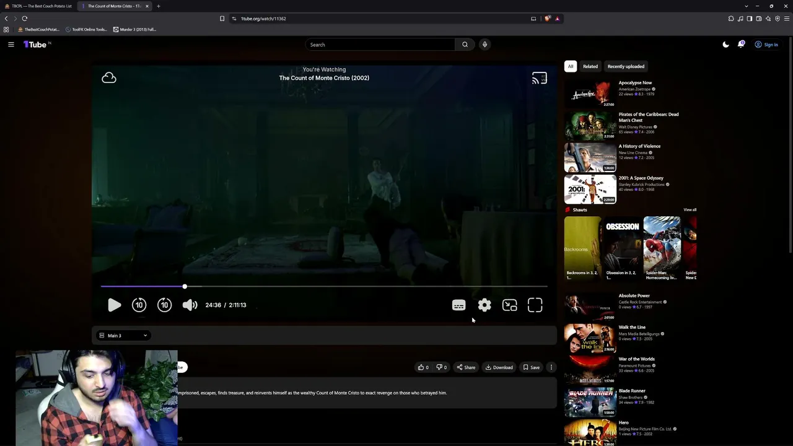Enable picture-in-picture mode
This screenshot has width=793, height=446.
click(510, 305)
